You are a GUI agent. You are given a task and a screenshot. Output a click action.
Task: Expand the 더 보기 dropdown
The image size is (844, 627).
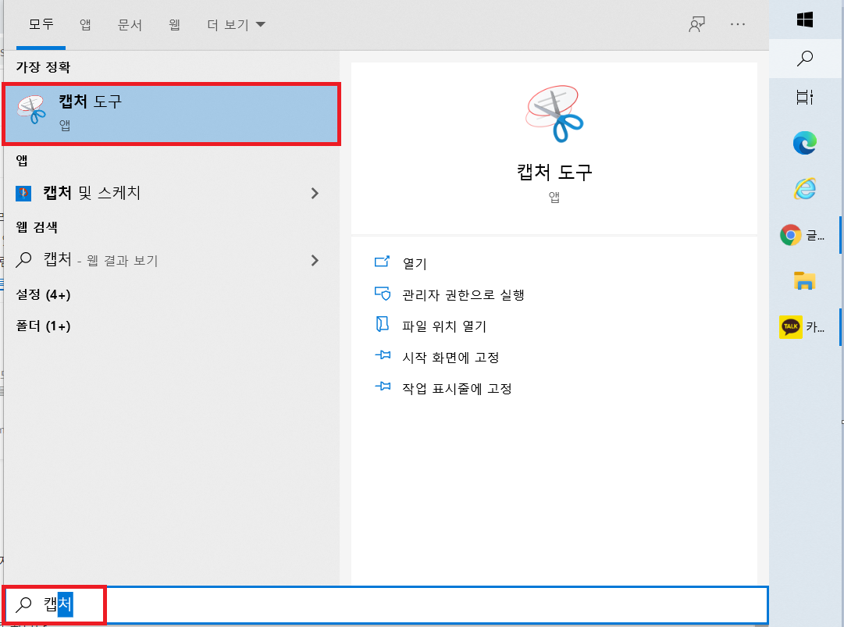[237, 25]
